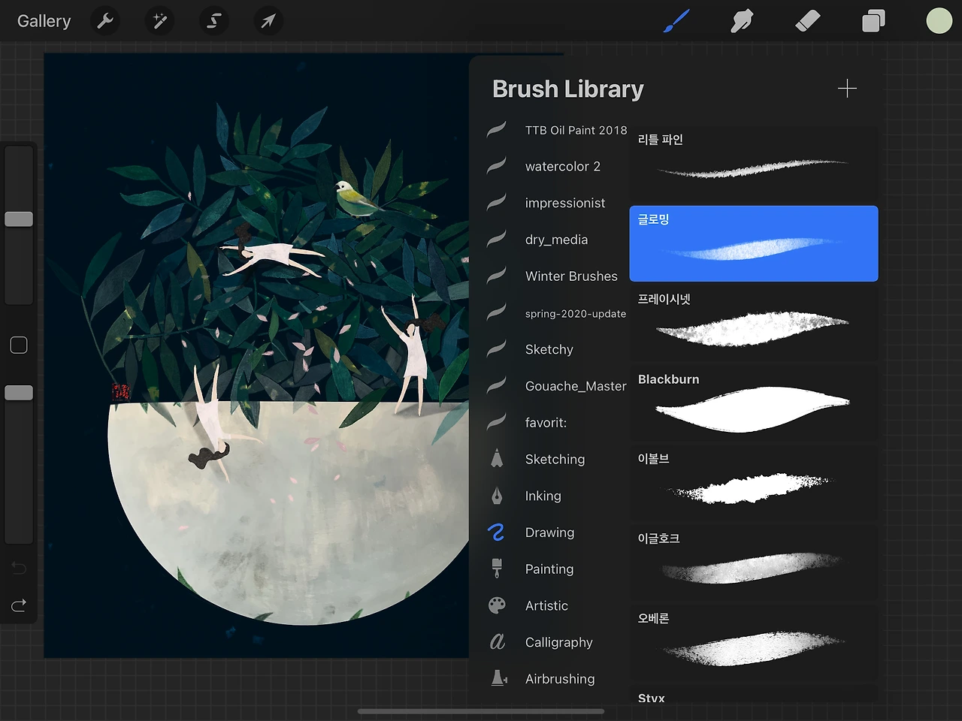
Task: Switch to the Sketching brush set
Action: (556, 459)
